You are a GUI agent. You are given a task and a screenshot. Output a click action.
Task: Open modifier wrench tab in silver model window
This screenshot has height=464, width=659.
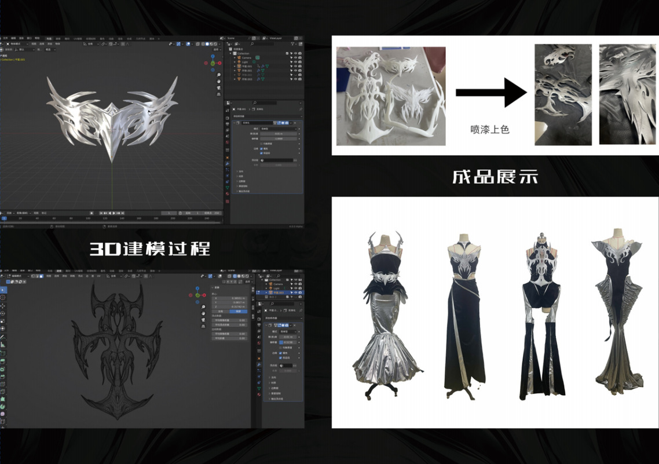pyautogui.click(x=227, y=164)
